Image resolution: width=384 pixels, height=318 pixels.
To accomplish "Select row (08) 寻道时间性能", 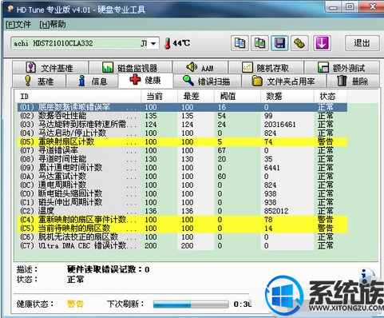I will pos(182,159).
